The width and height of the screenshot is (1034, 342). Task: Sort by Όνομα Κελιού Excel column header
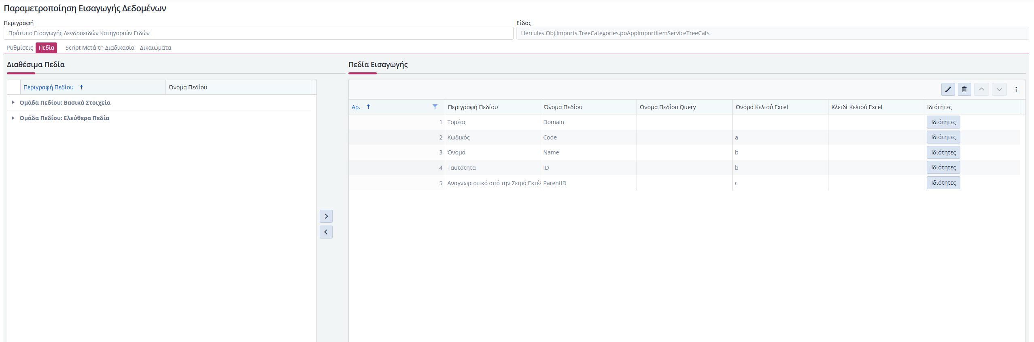761,107
